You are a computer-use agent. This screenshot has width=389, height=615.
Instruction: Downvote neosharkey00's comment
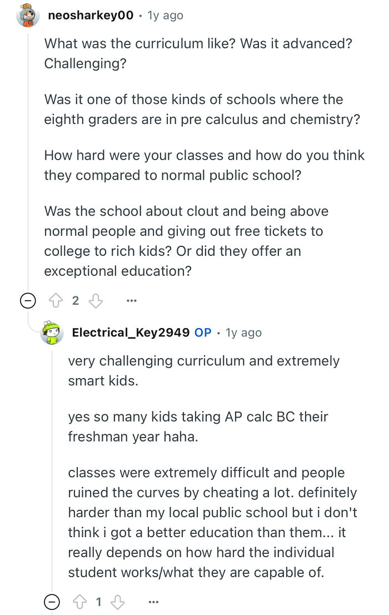(x=96, y=300)
